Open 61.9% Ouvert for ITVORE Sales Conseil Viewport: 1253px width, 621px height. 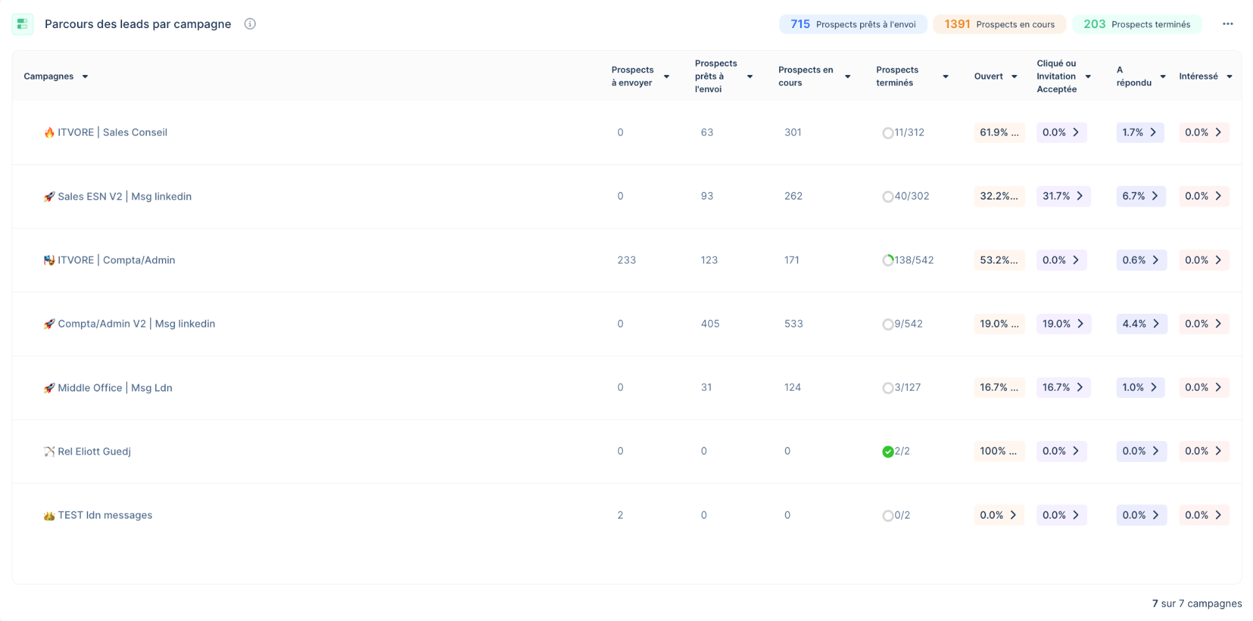(x=999, y=132)
